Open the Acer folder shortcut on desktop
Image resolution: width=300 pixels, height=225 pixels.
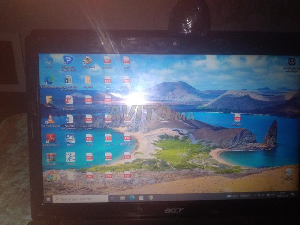49,100
